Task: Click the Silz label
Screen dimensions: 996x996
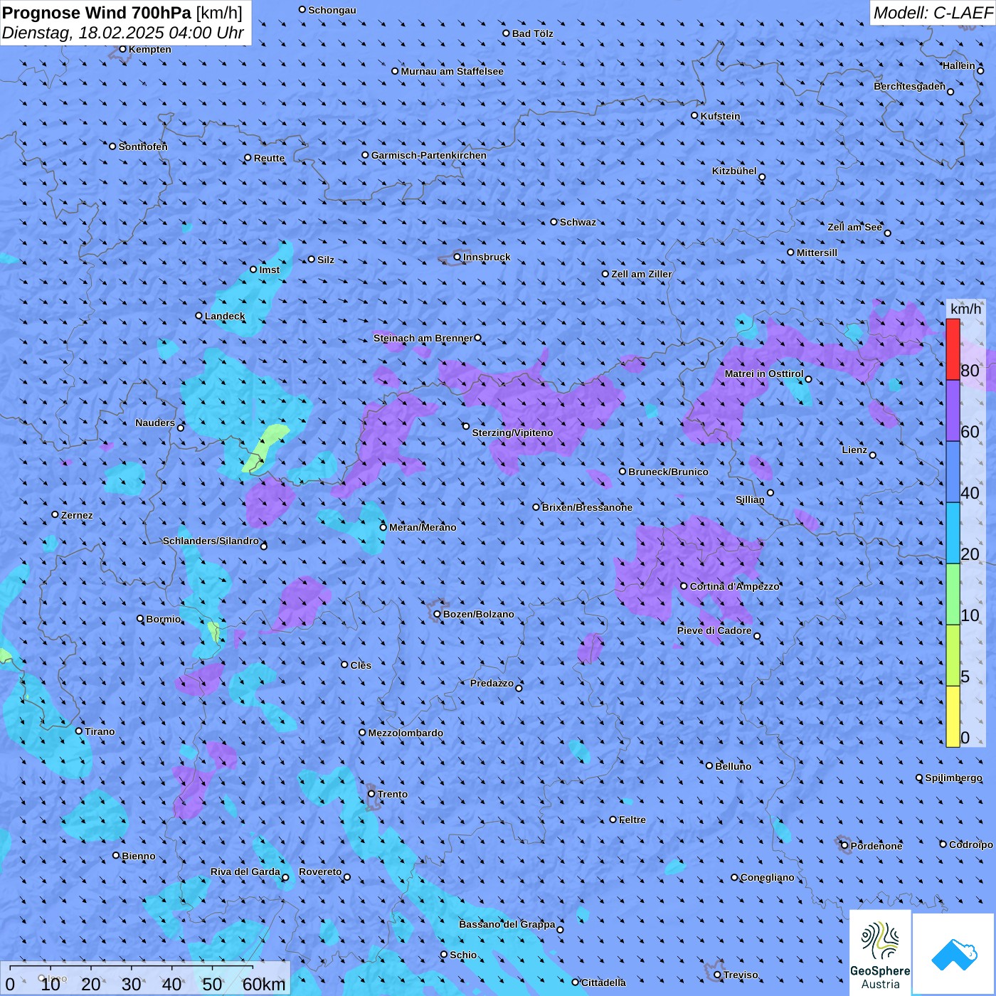Action: pos(326,260)
